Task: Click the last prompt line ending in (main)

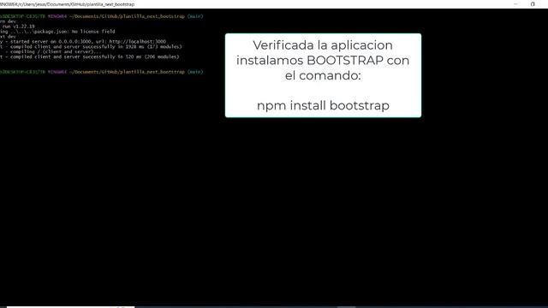Action: click(x=101, y=72)
